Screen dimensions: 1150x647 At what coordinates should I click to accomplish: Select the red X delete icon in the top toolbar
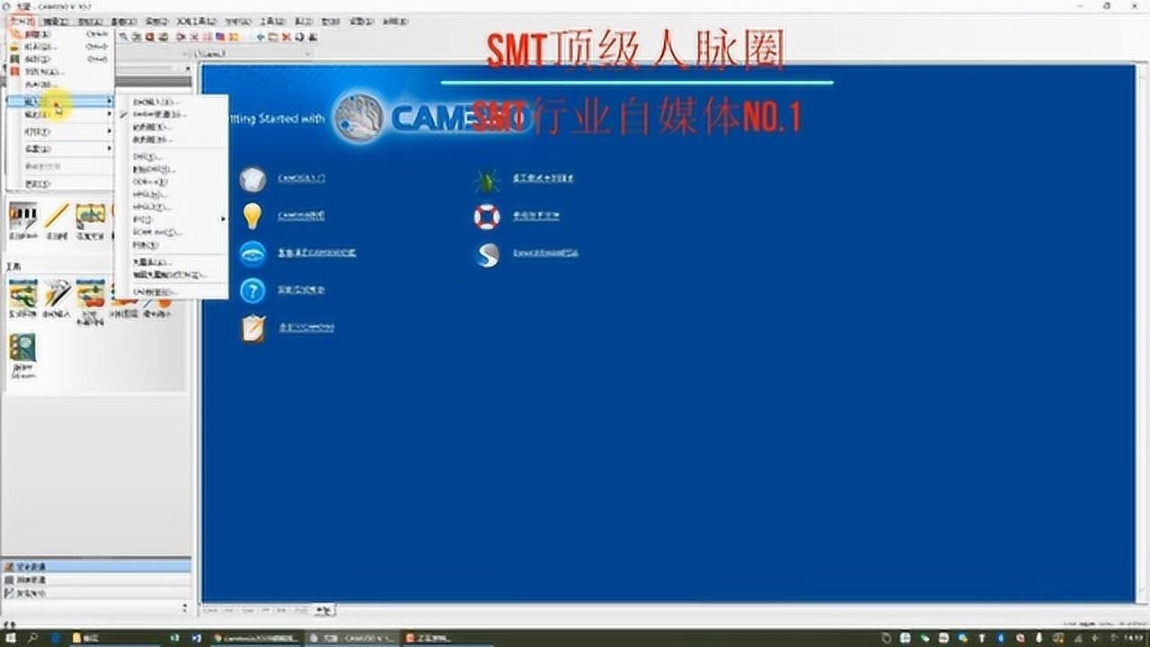[x=286, y=38]
